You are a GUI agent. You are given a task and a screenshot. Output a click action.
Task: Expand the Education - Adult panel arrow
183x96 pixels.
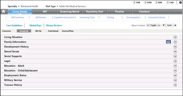pos(175,66)
